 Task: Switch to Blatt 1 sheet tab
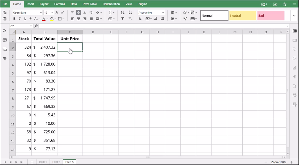point(43,162)
